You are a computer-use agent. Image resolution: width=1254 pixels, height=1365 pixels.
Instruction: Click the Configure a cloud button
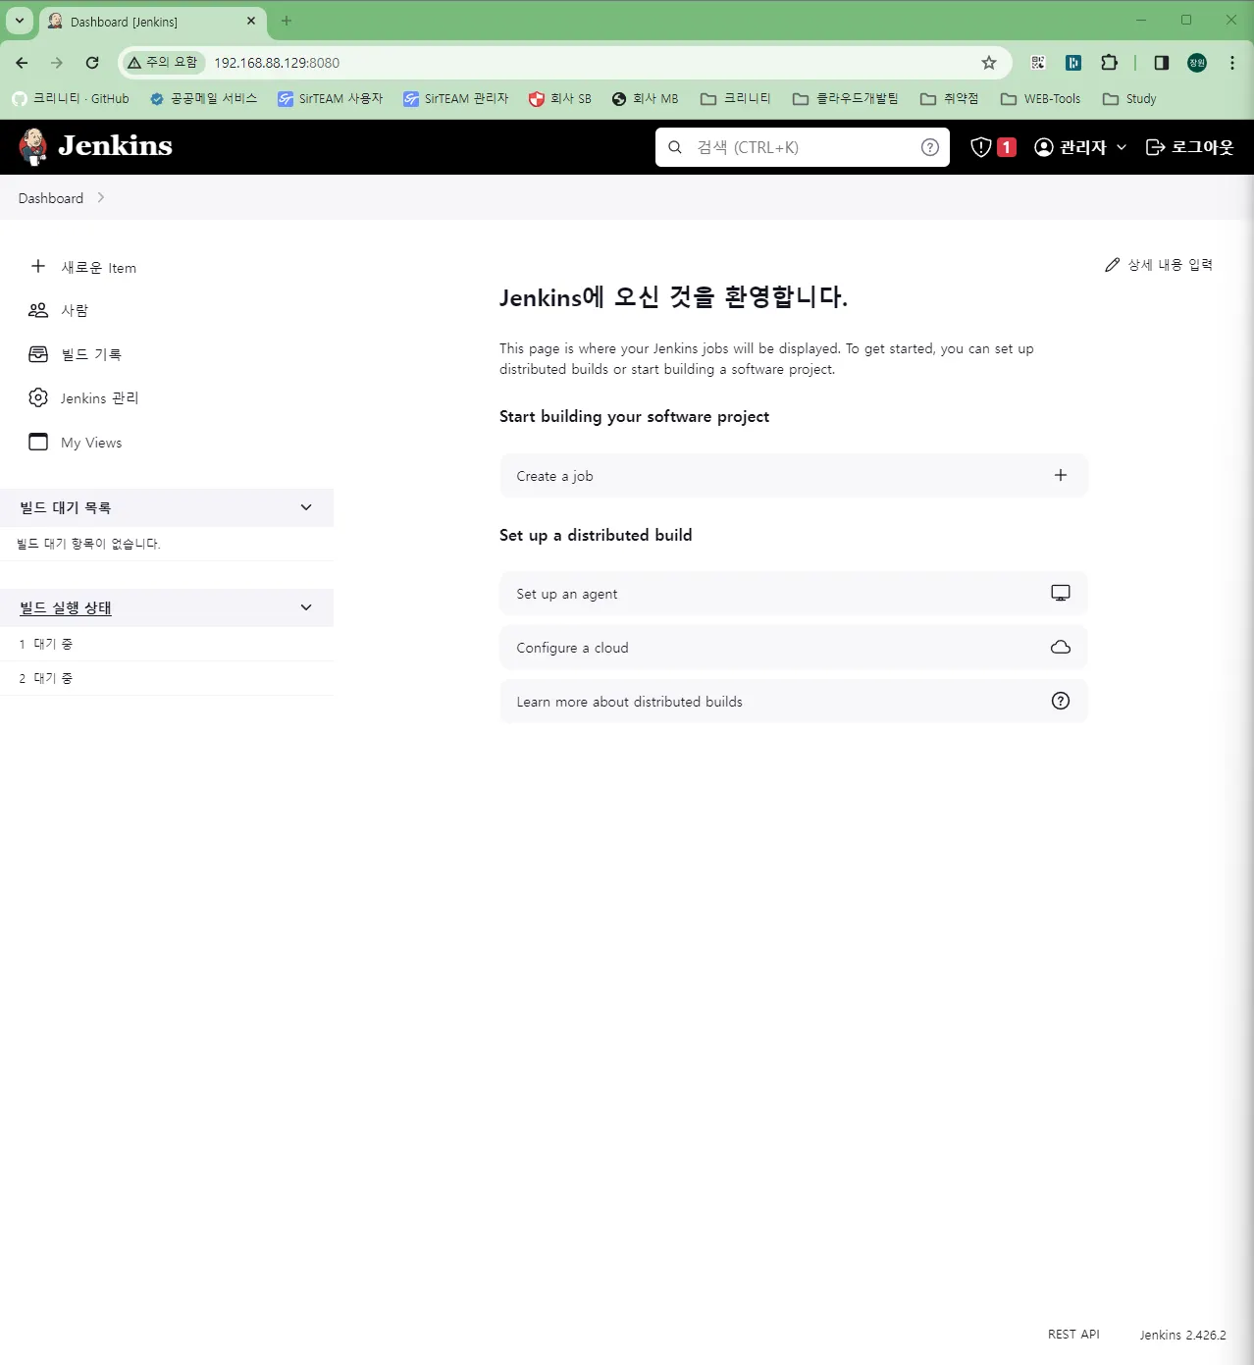point(793,648)
